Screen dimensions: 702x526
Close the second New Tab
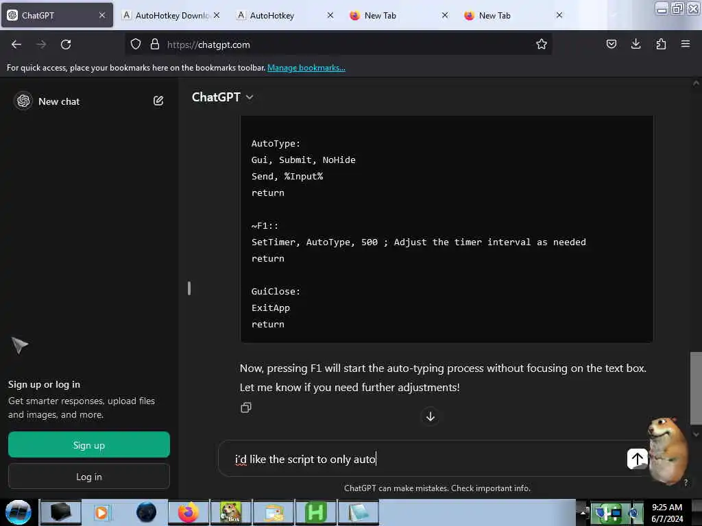coord(559,15)
